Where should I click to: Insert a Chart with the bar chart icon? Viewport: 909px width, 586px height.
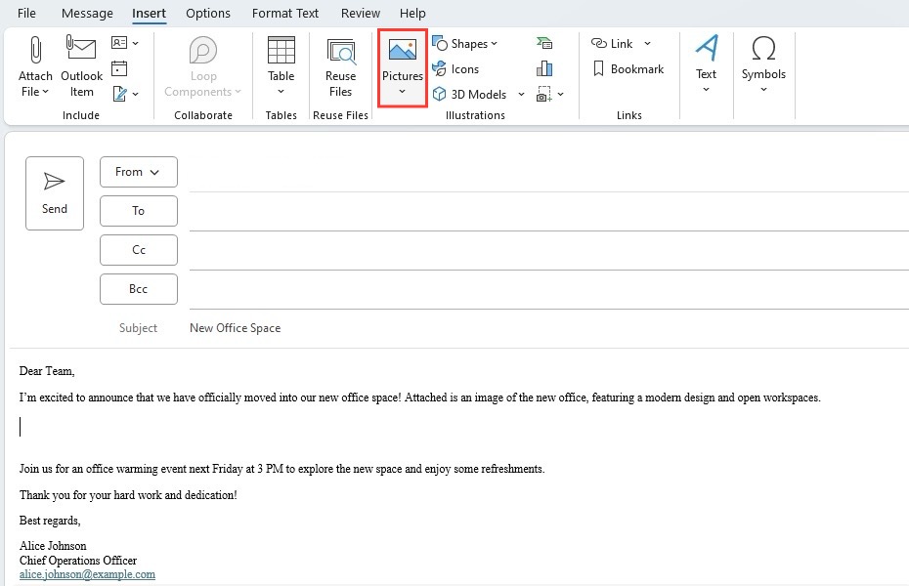click(x=544, y=69)
